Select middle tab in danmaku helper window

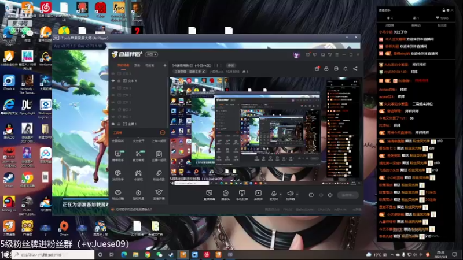point(416,25)
